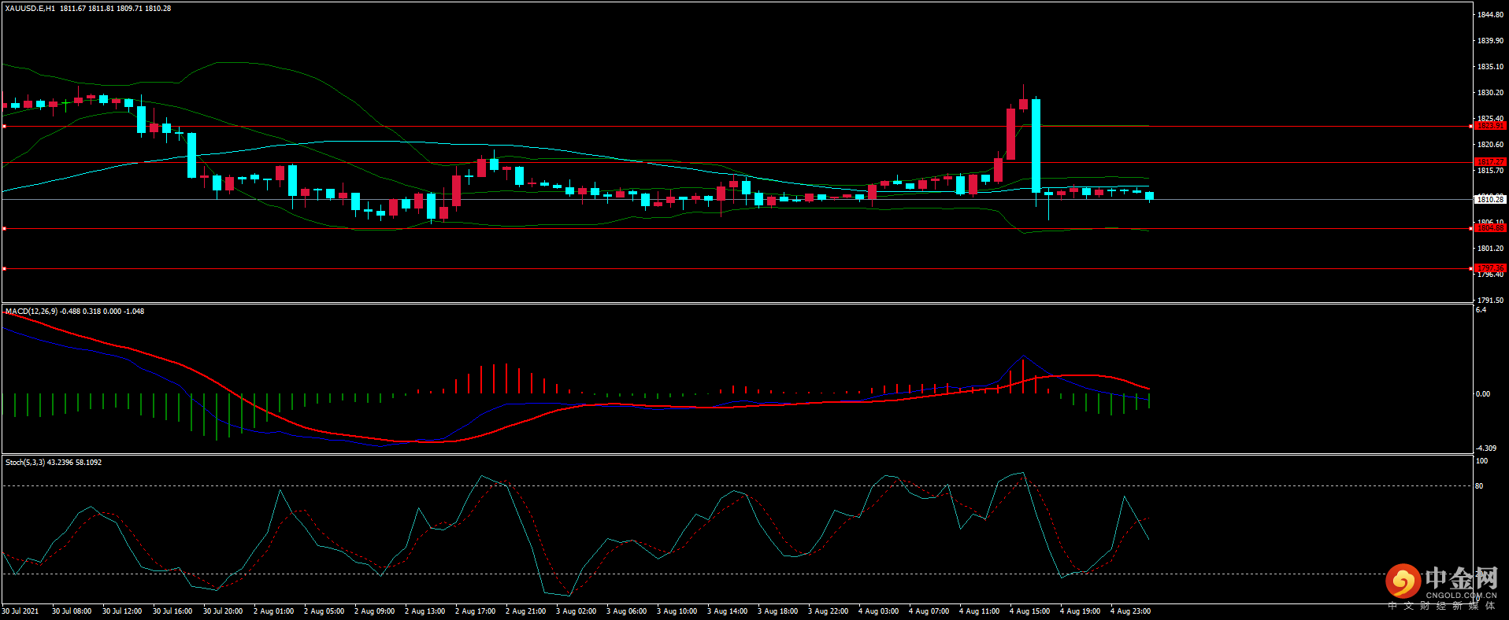
Task: Click the 30 Jul 12:00 time label
Action: pyautogui.click(x=122, y=611)
